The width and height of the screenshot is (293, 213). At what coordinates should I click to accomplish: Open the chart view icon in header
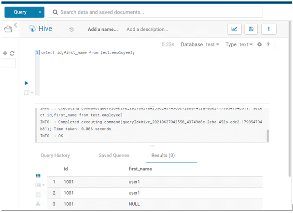234,29
